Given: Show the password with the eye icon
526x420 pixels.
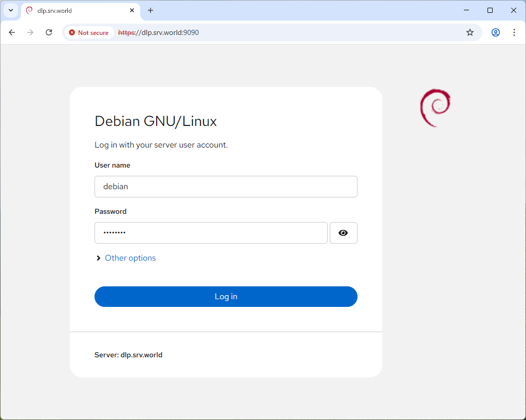Looking at the screenshot, I should point(343,233).
